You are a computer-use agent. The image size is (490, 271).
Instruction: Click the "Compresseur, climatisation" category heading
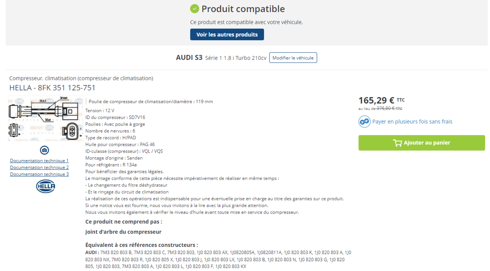click(81, 78)
